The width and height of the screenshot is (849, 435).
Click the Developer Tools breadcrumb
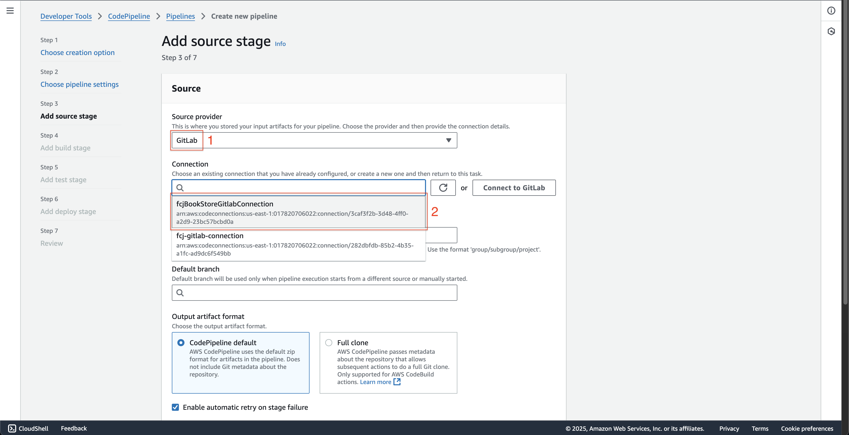coord(66,16)
